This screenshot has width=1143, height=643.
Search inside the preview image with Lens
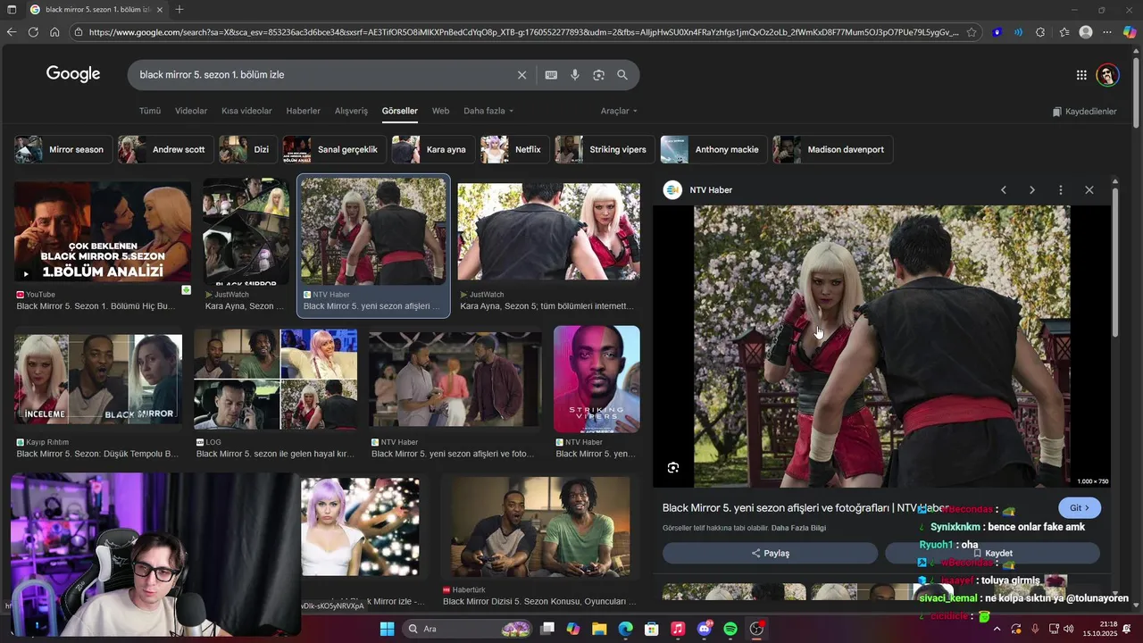click(x=673, y=468)
